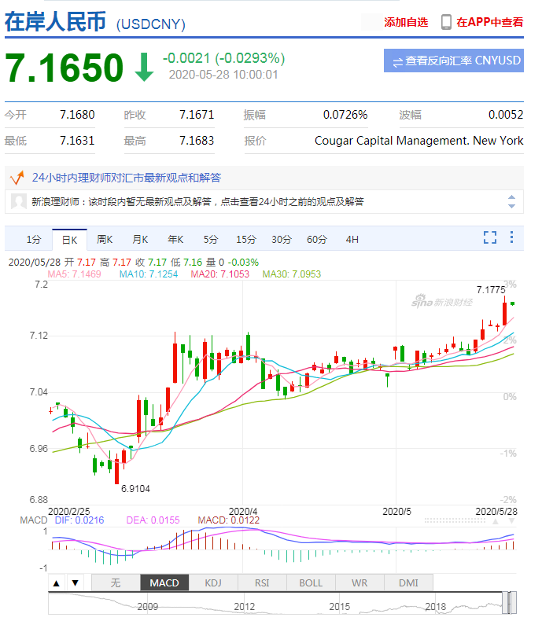
Task: Open the three-dot chart options menu
Action: [x=512, y=237]
